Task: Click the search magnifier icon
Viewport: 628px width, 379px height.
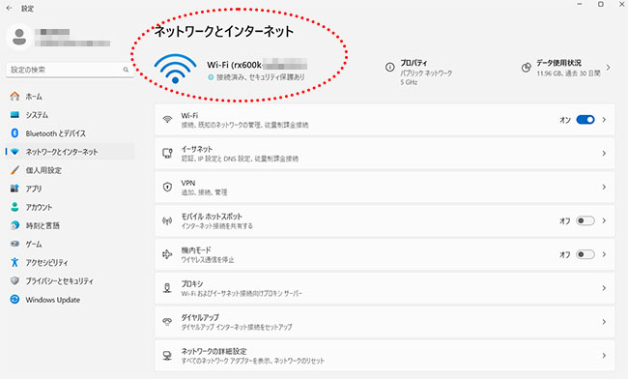Action: 126,70
